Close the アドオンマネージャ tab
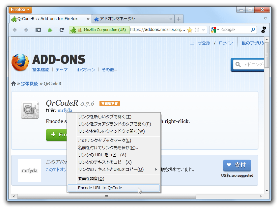Viewport: 279px width, 209px height. pyautogui.click(x=170, y=19)
